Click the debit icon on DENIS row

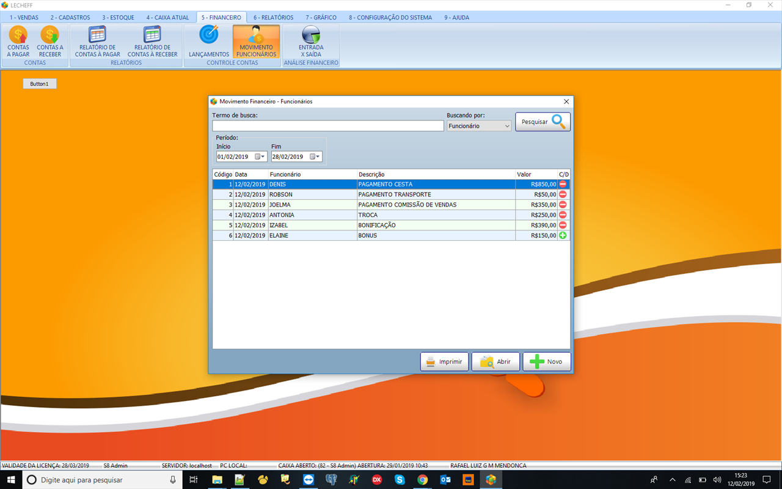pos(563,184)
